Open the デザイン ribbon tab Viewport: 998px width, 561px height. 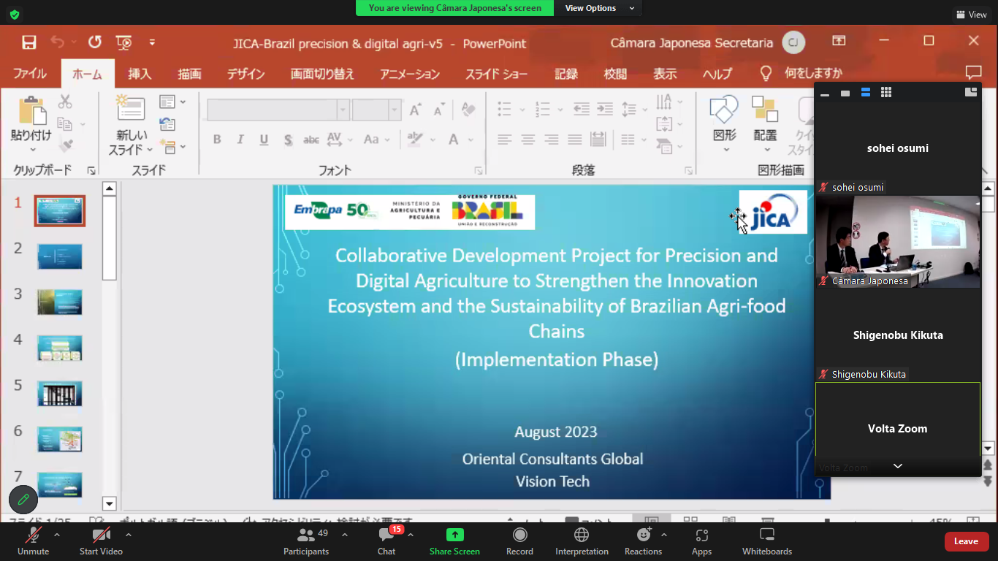click(x=245, y=74)
